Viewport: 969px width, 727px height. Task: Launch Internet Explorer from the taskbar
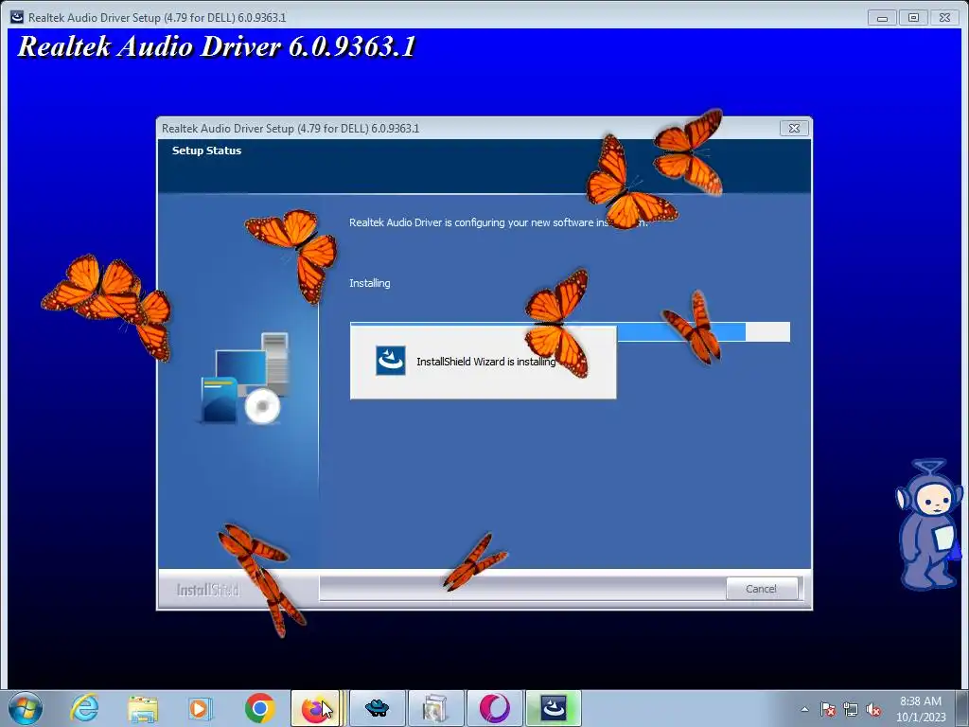point(84,708)
